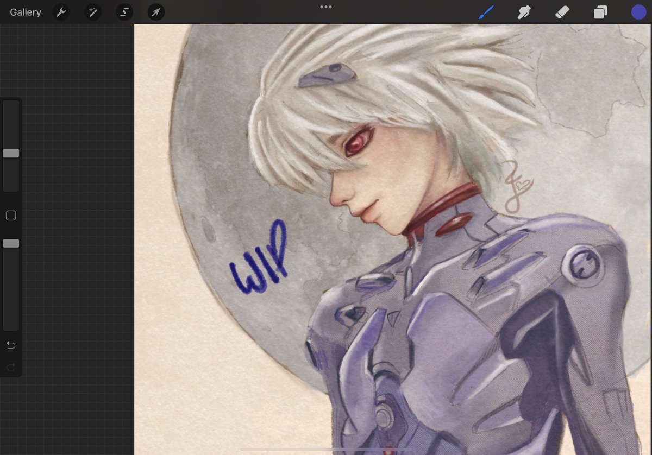652x455 pixels.
Task: Select the Paint brush tool
Action: (x=487, y=12)
